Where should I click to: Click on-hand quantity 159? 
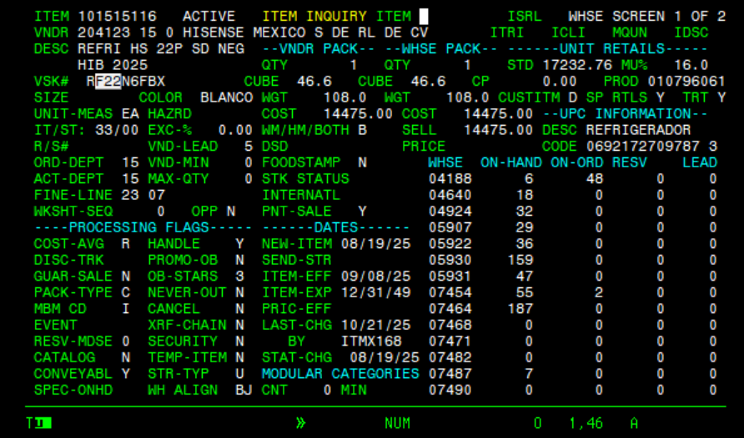pyautogui.click(x=520, y=260)
